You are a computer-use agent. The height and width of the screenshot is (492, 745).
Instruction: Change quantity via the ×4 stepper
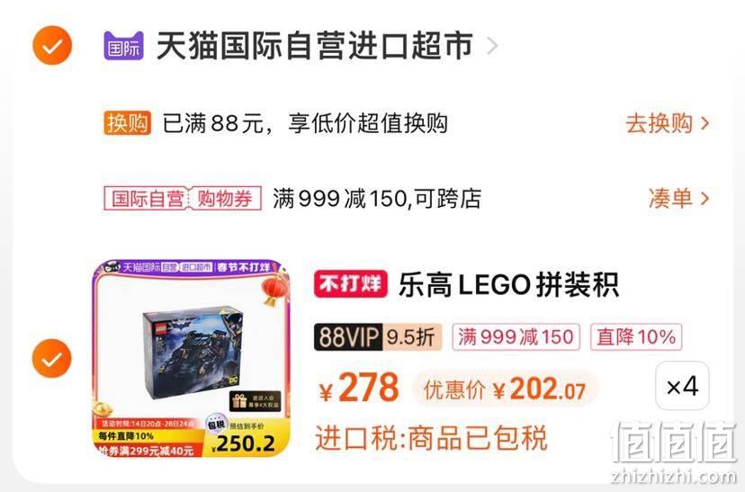point(682,386)
